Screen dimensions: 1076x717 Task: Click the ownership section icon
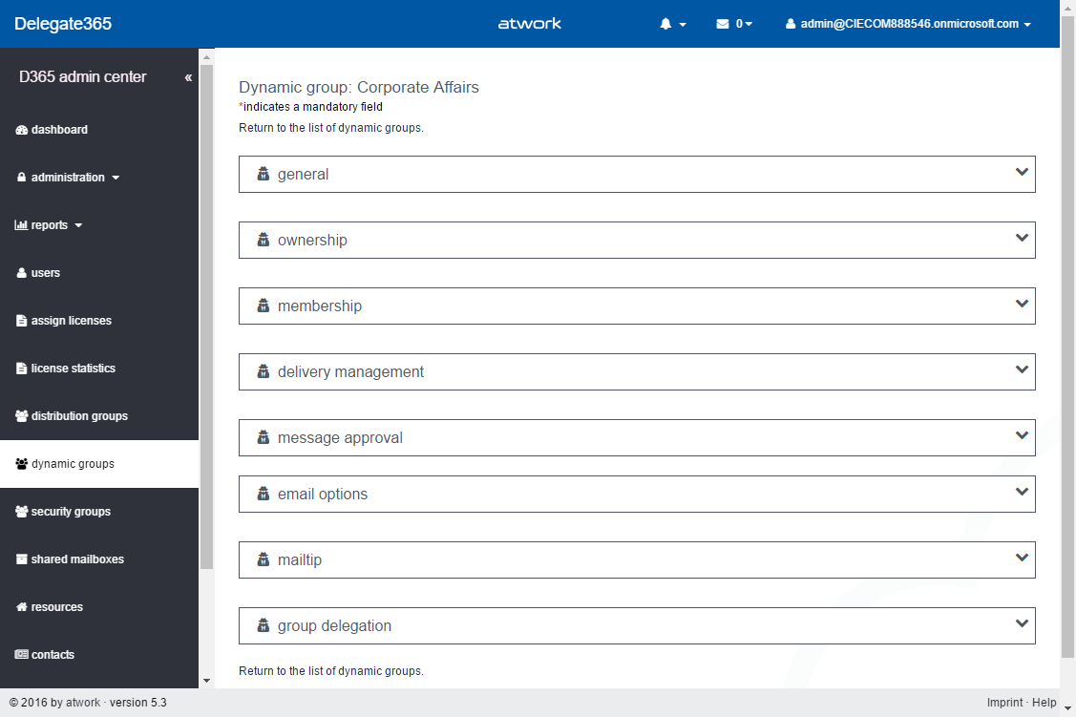tap(263, 241)
